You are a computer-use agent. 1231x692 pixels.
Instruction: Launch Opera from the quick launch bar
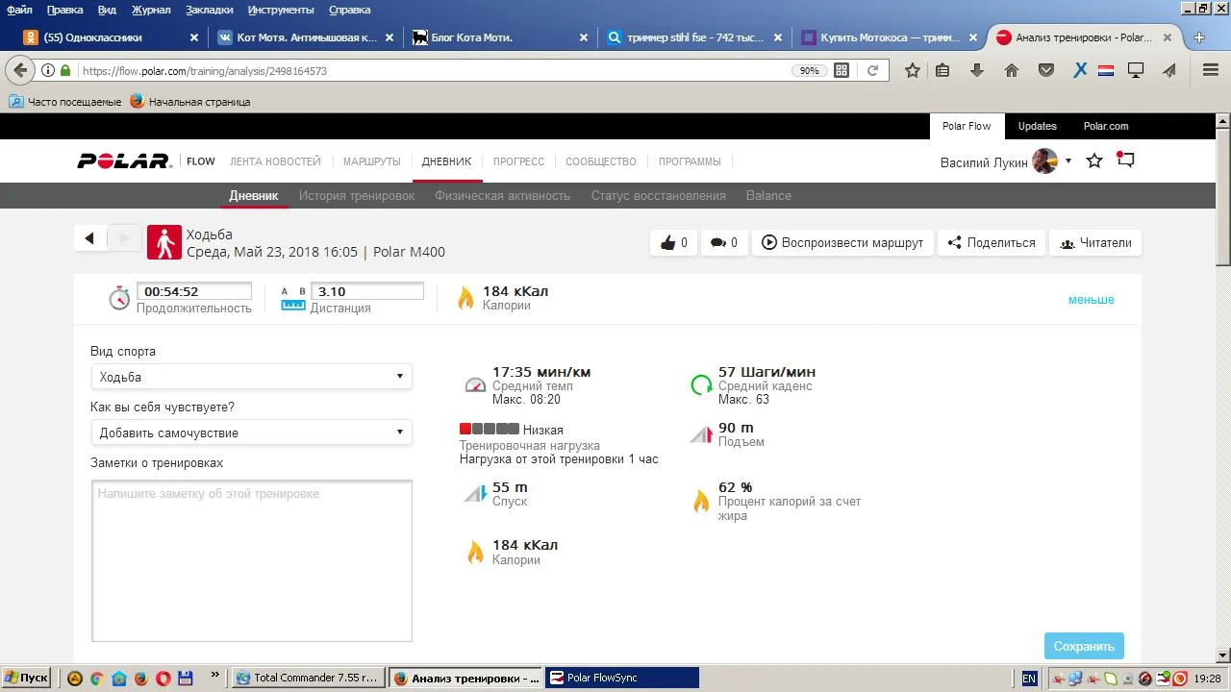(x=163, y=678)
